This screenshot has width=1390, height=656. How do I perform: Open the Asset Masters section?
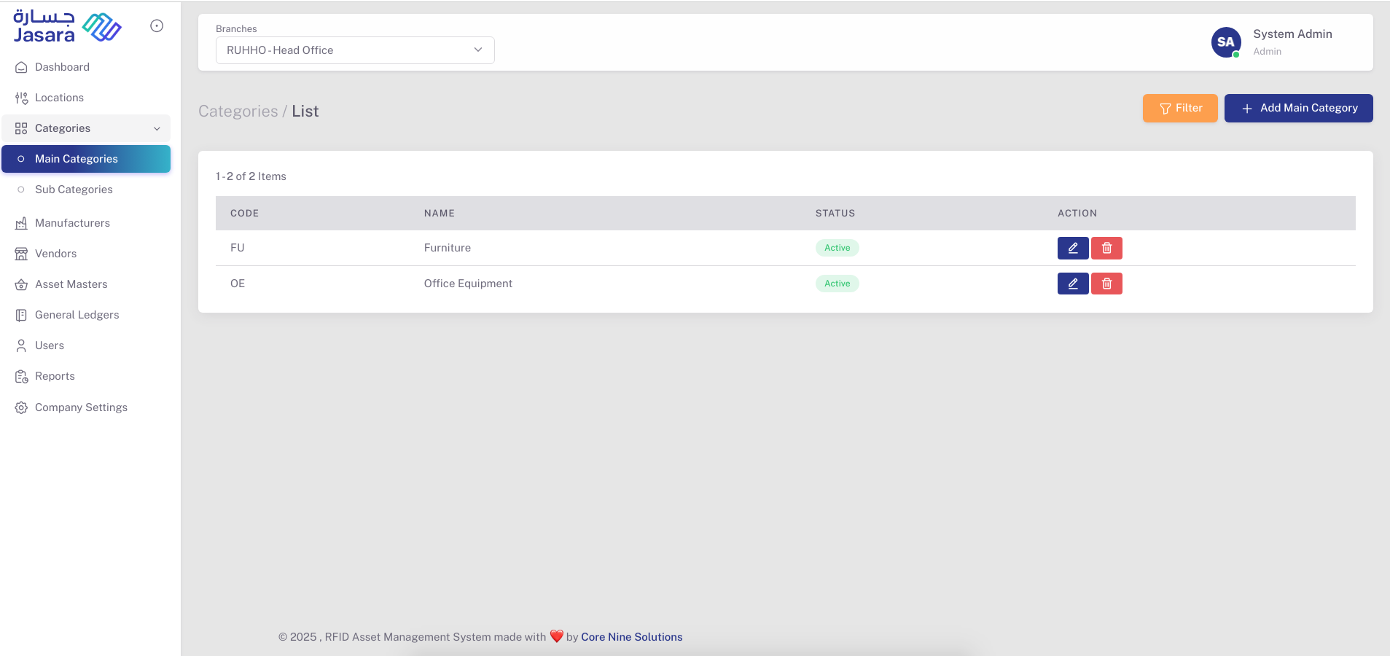(x=71, y=284)
